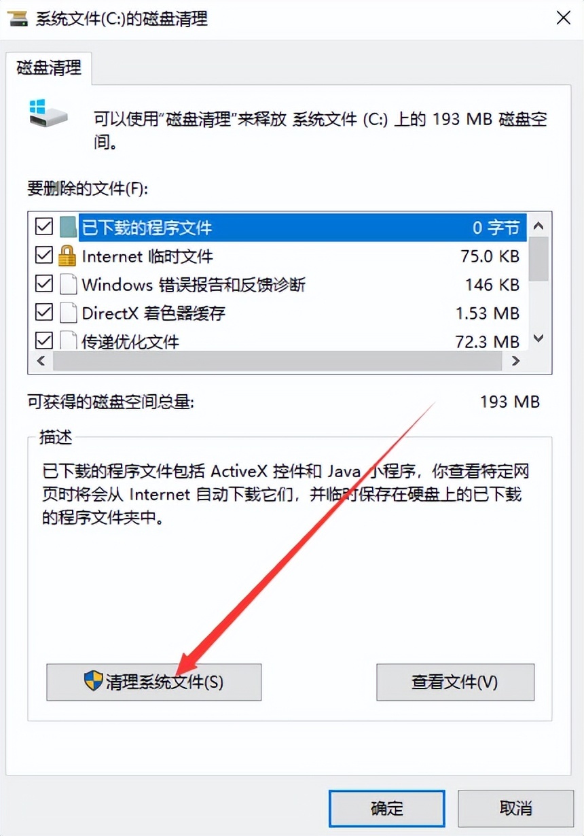Click the 取消 button
This screenshot has width=584, height=836.
coord(516,808)
